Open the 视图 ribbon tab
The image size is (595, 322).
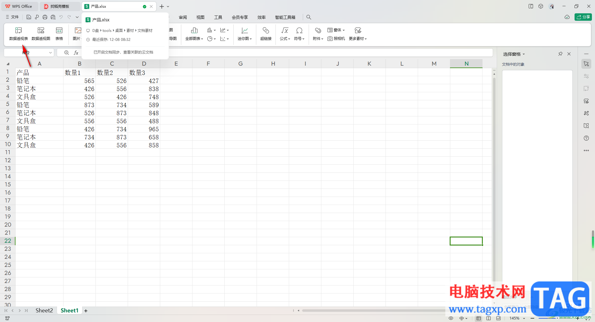[x=201, y=17]
